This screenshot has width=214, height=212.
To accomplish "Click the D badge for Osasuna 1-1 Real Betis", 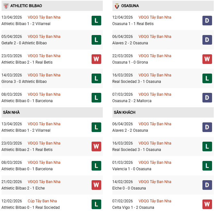I will tap(207, 21).
